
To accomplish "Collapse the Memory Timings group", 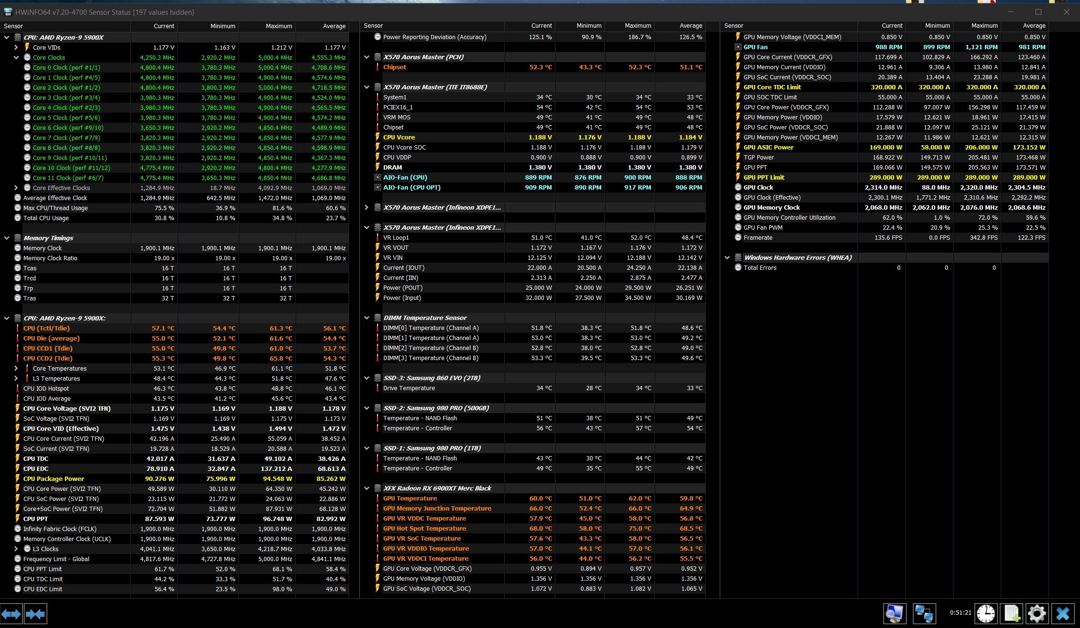I will 7,238.
